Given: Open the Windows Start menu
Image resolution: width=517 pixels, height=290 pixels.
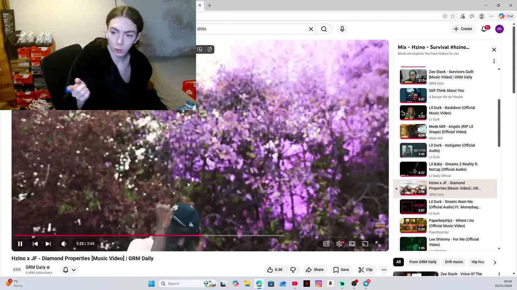Looking at the screenshot, I should (x=151, y=284).
